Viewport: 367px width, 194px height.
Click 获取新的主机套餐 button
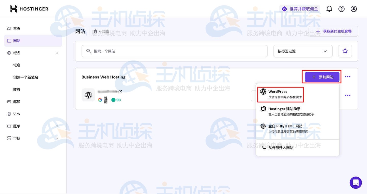click(333, 31)
